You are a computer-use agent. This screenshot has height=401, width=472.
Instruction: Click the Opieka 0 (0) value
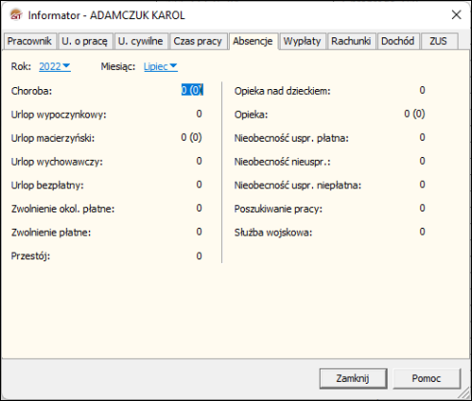[415, 114]
